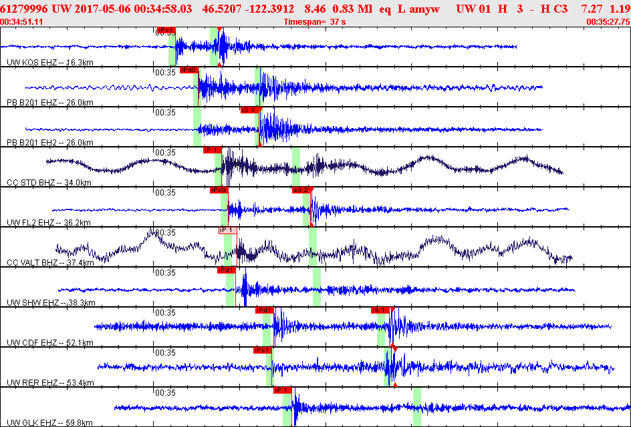Image resolution: width=631 pixels, height=427 pixels.
Task: Select the PB B201 EH2 -- 26.0km label
Action: 50,143
